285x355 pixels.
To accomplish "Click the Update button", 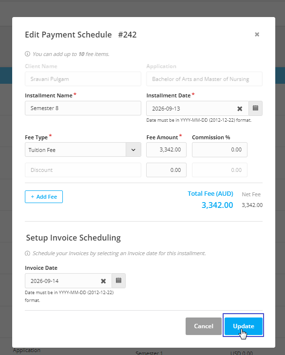I will tap(244, 326).
